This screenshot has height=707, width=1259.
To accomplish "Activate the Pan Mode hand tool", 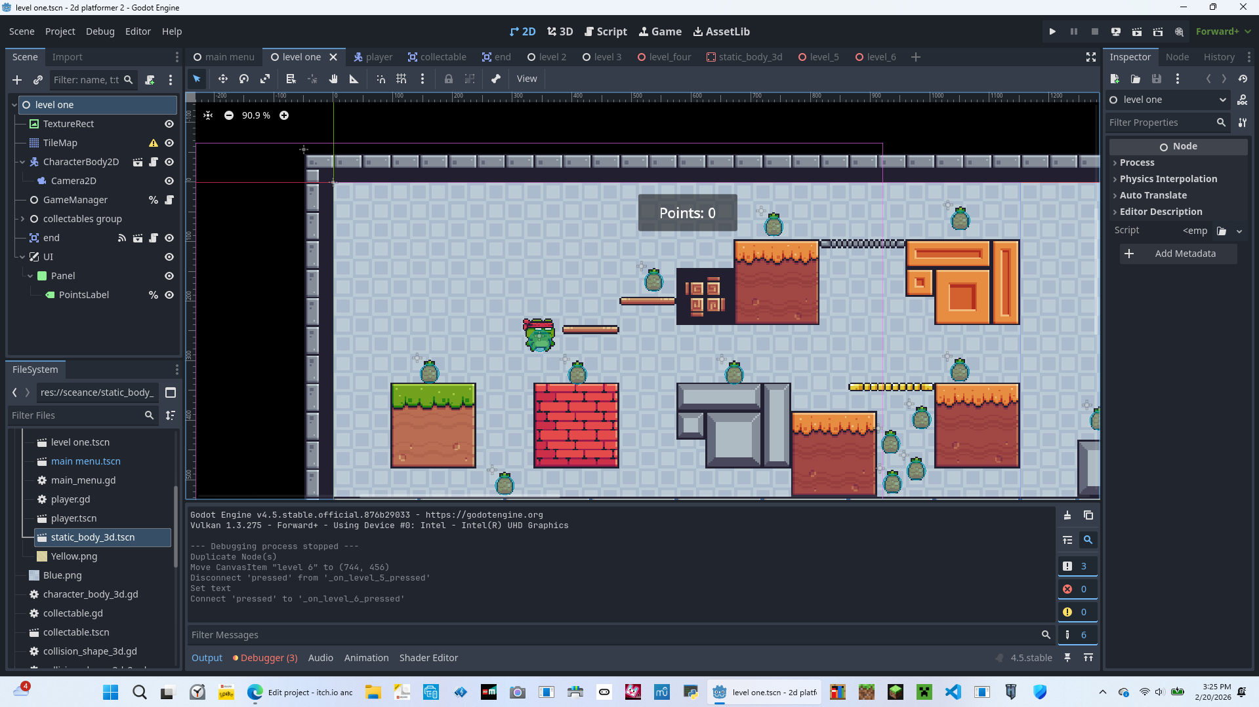I will (333, 79).
